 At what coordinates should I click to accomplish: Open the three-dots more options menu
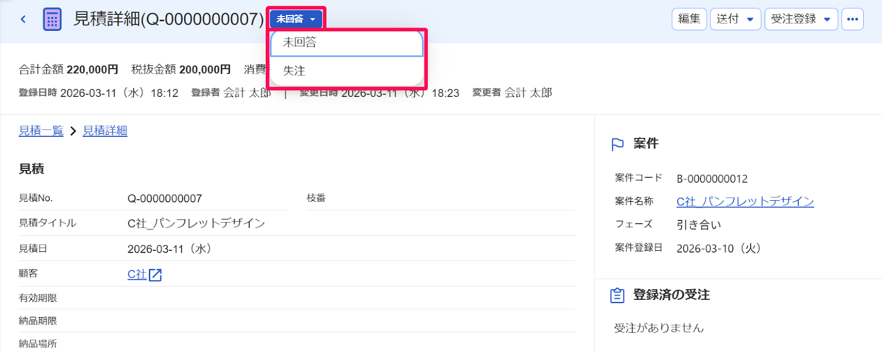tap(852, 19)
